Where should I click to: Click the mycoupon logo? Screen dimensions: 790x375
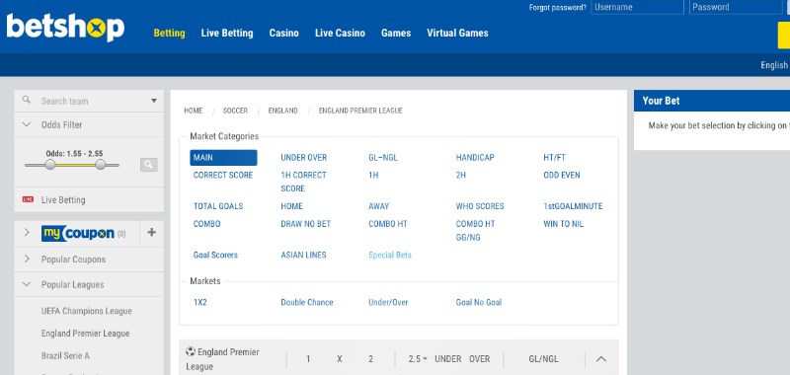(x=78, y=233)
